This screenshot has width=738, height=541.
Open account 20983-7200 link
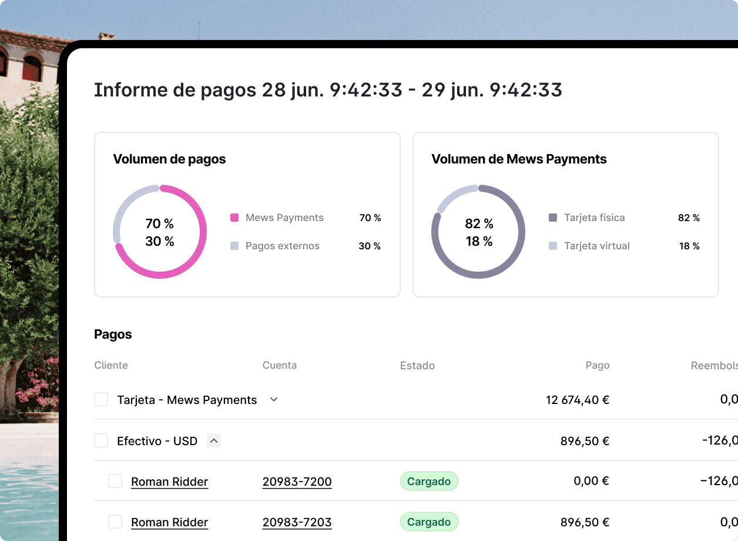coord(297,482)
